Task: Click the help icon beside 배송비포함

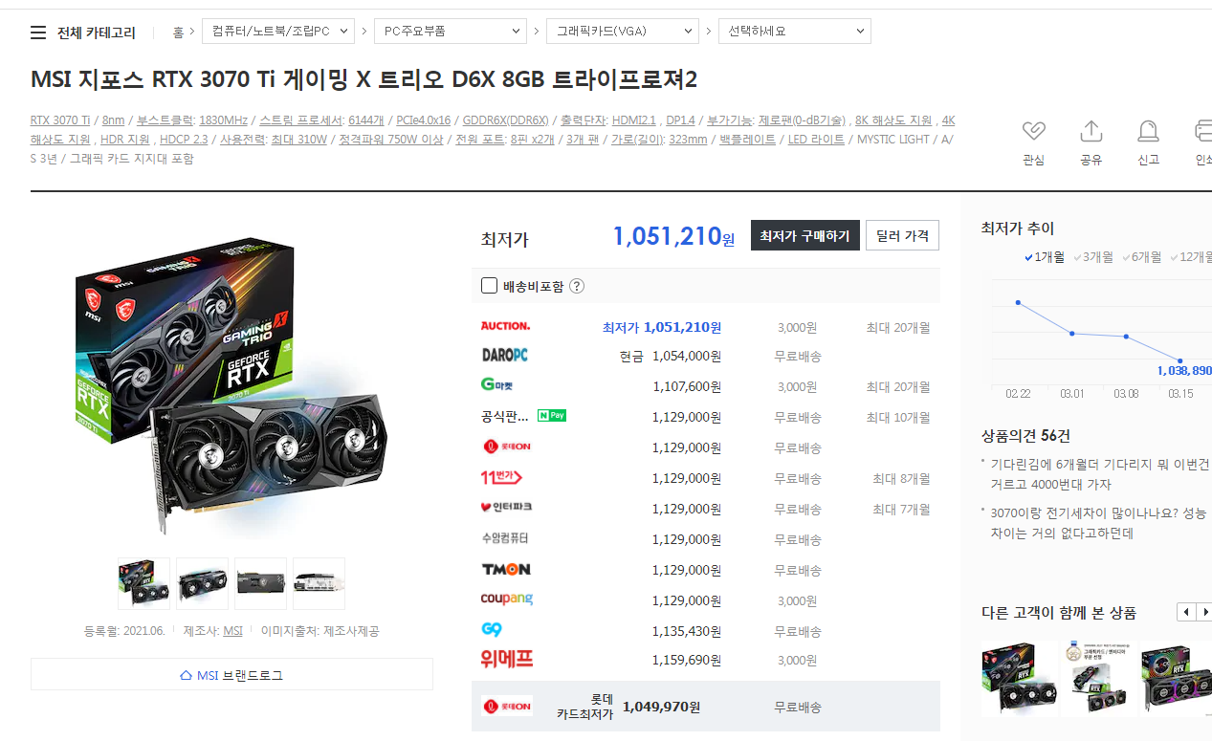Action: [577, 286]
